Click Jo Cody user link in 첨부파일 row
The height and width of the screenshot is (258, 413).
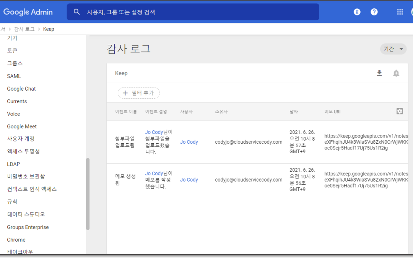coord(189,142)
